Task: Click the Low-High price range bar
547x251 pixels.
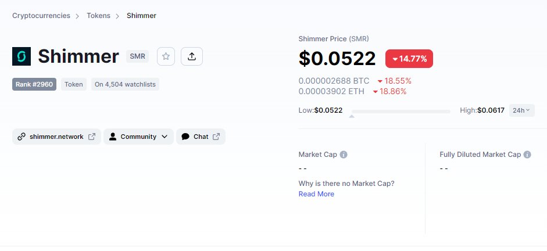Action: tap(401, 112)
